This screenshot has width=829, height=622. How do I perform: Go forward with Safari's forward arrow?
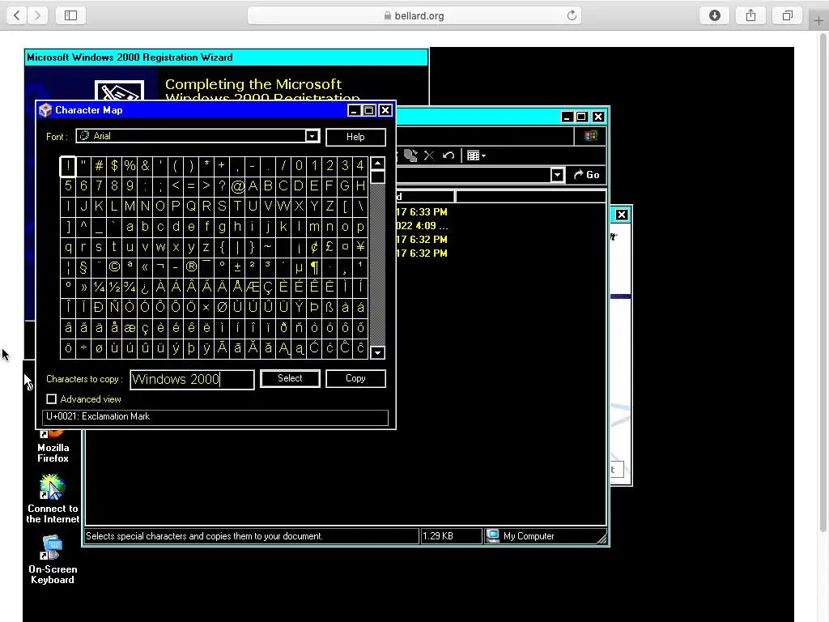37,15
